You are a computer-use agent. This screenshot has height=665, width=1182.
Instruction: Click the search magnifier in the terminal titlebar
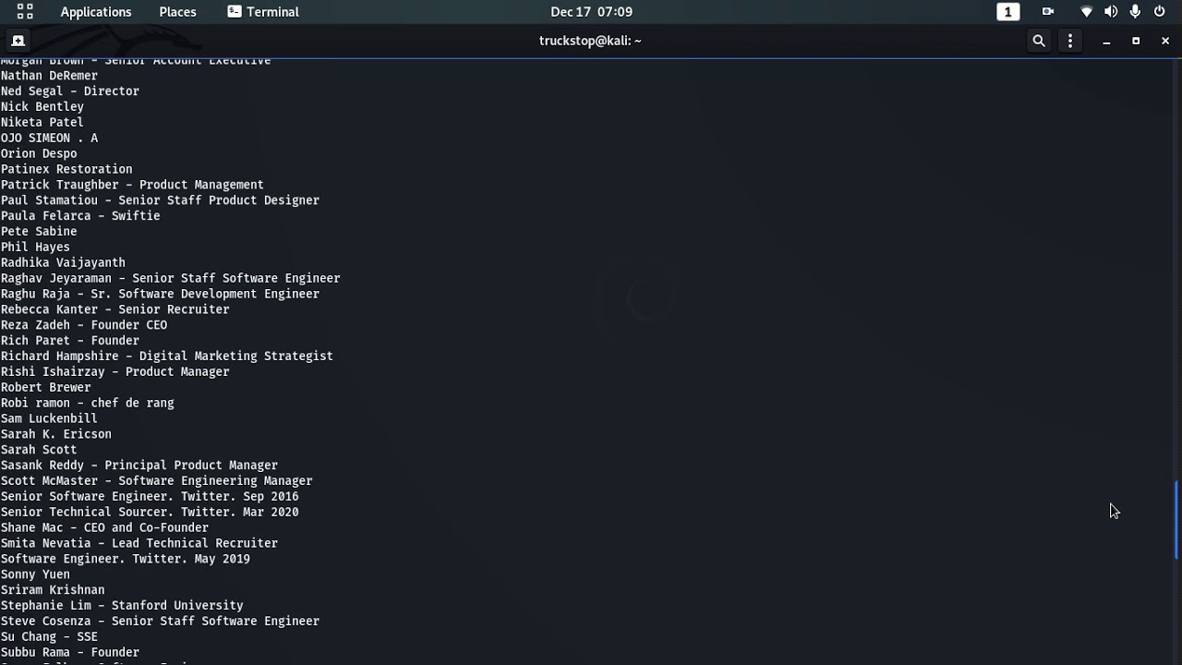1039,41
